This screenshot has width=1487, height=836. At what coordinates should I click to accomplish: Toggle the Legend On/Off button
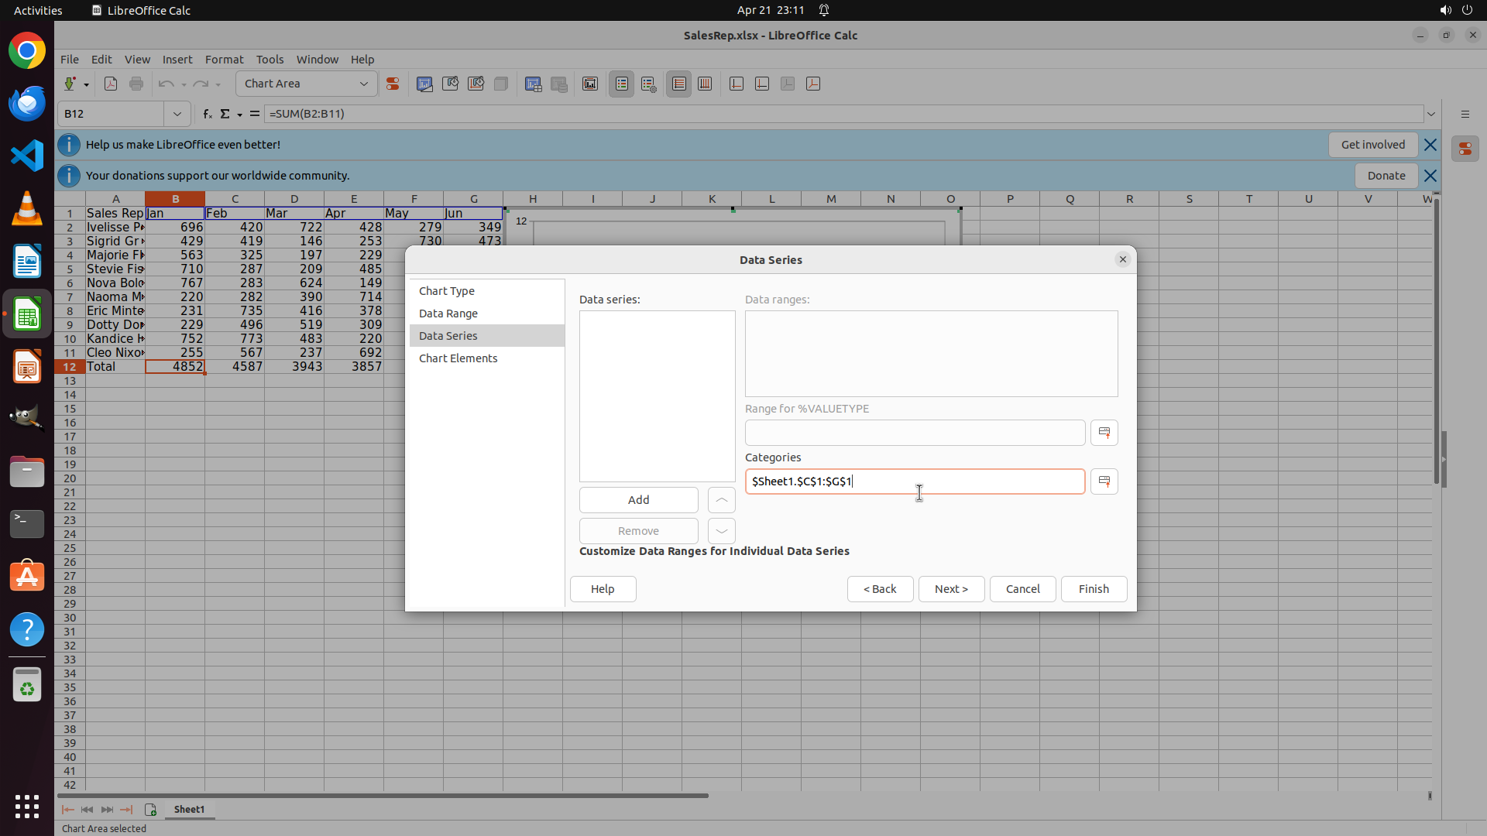(x=622, y=84)
